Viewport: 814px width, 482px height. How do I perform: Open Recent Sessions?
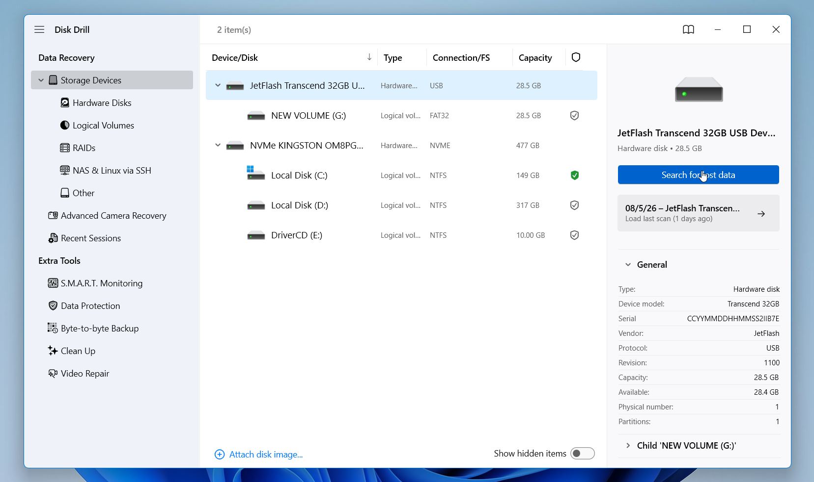tap(91, 238)
